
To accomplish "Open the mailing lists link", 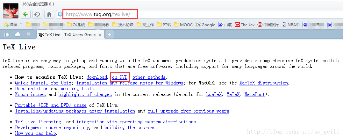I will pyautogui.click(x=78, y=89).
